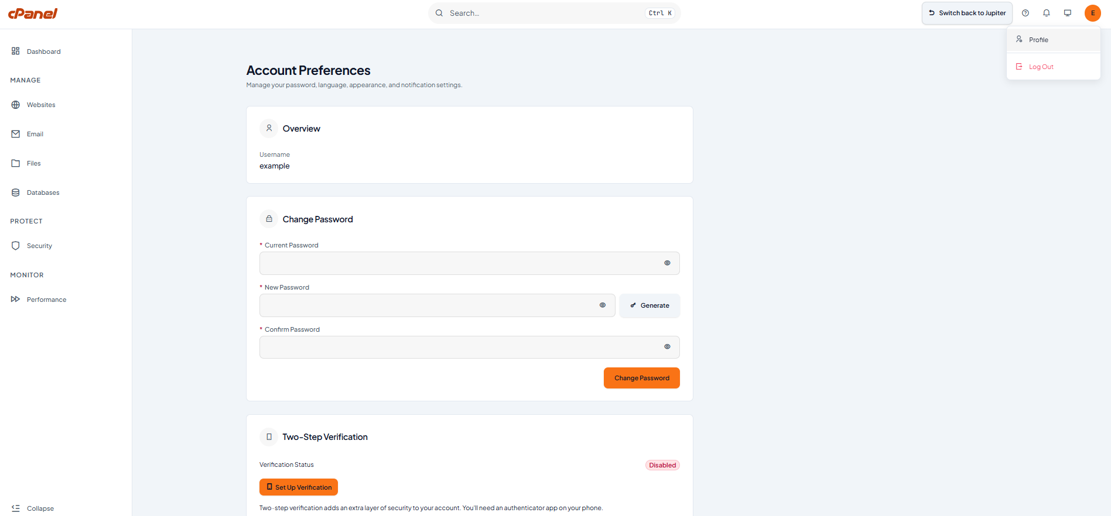
Task: Click the cPanel logo
Action: click(33, 13)
